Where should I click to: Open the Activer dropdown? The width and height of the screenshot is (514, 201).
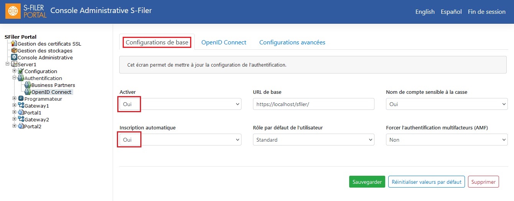[x=181, y=104]
